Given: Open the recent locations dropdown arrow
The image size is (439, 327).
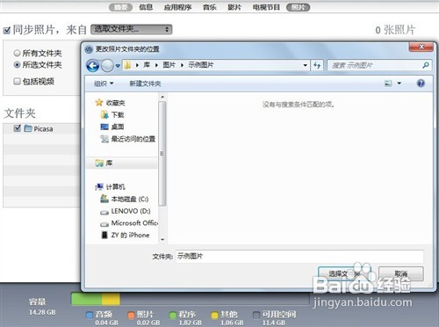Looking at the screenshot, I should [x=118, y=66].
